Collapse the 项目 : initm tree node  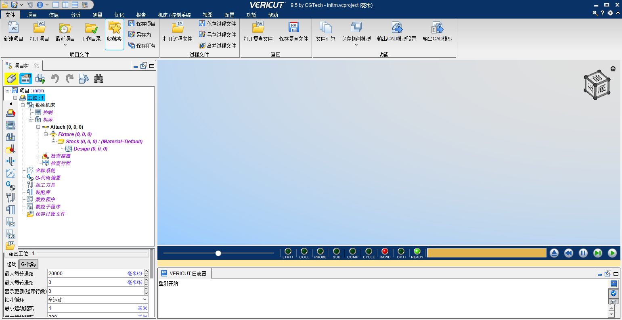pos(8,91)
